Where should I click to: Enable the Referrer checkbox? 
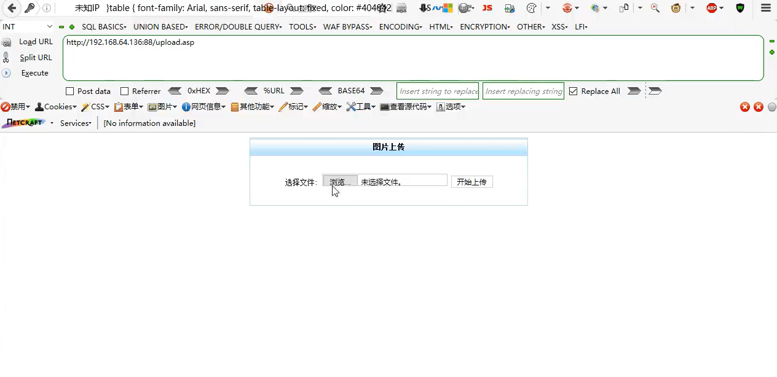click(x=125, y=91)
